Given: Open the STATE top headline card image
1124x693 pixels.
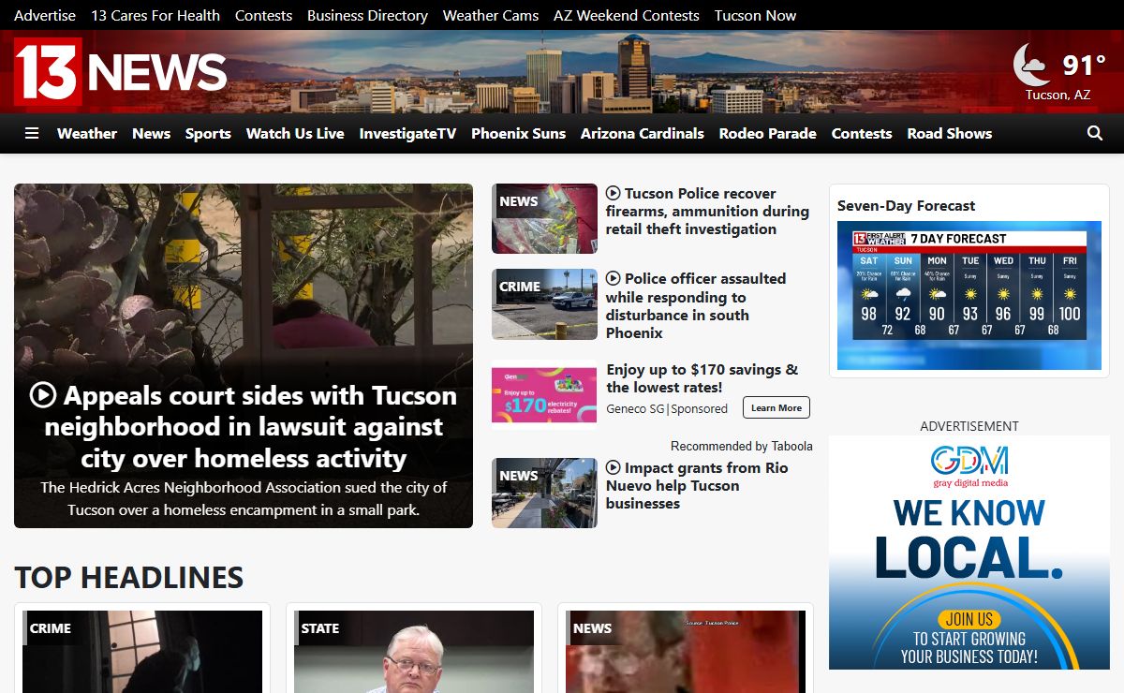Looking at the screenshot, I should (414, 652).
